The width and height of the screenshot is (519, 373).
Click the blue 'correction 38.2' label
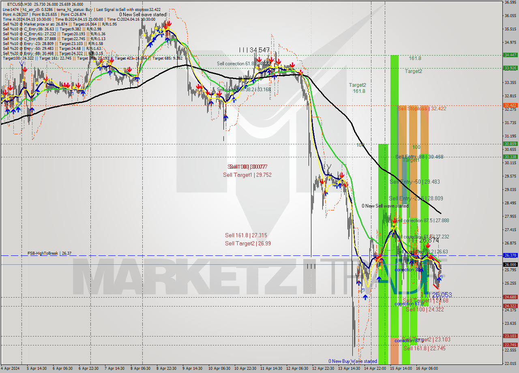pos(409,270)
